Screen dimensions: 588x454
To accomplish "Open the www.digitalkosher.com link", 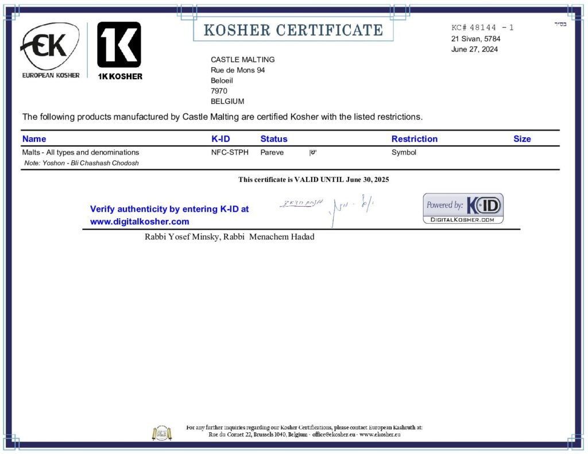I will [140, 222].
